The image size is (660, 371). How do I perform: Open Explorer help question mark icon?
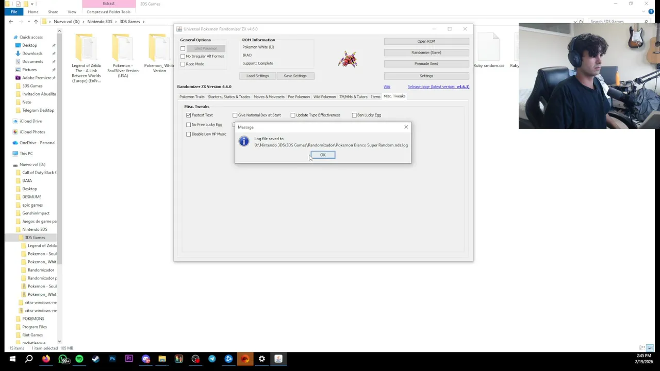coord(651,12)
